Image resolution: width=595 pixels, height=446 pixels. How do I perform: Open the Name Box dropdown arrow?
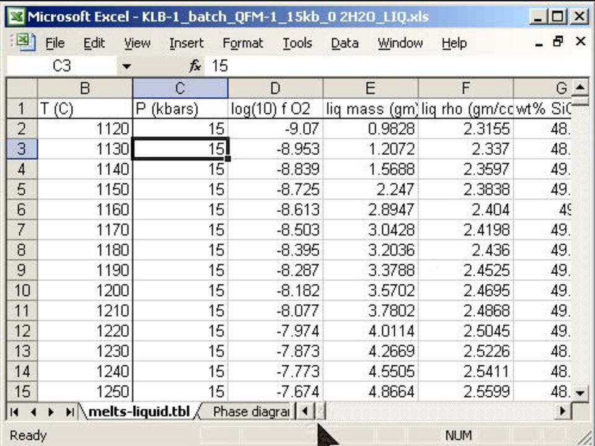coord(126,66)
